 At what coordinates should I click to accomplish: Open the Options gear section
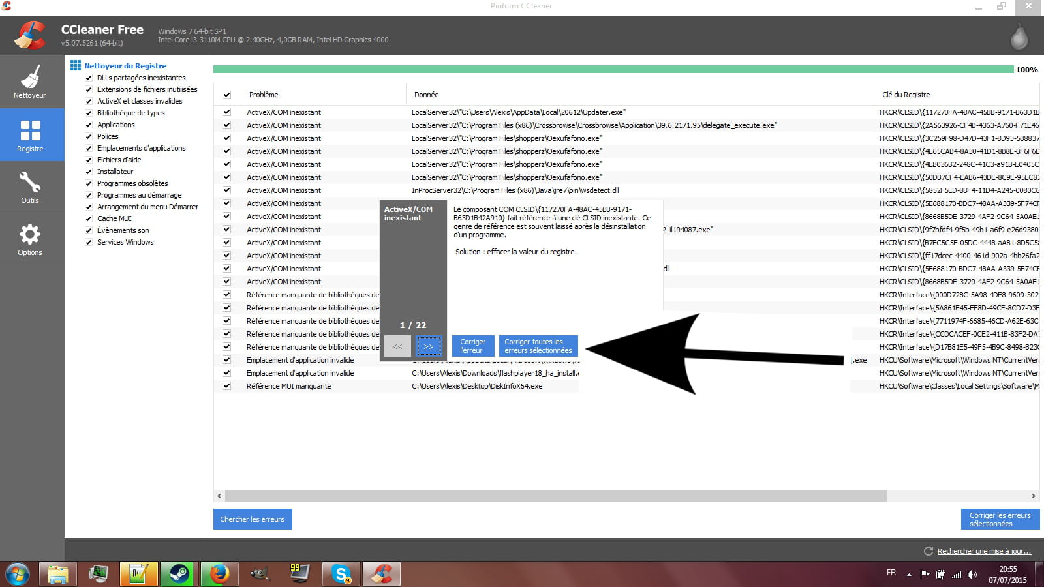pos(30,239)
